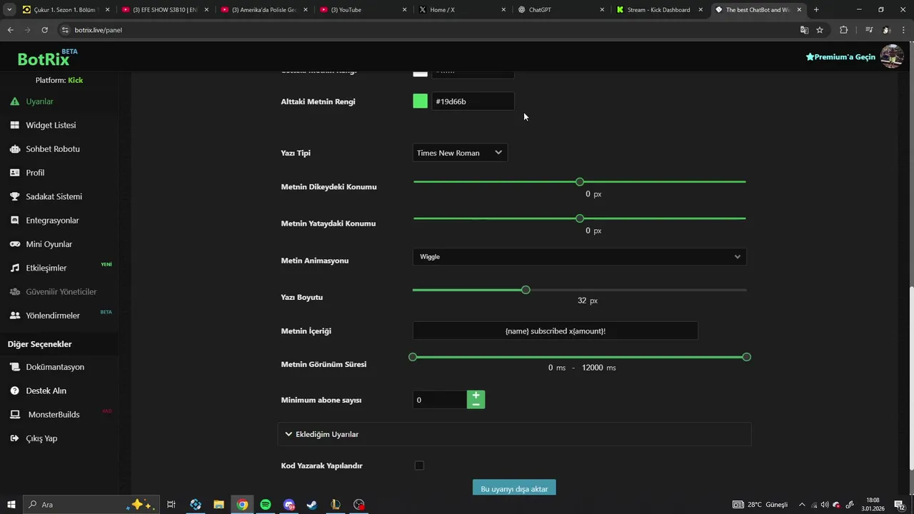Switch to the Home / X tab
Screen dimensions: 914x514
[x=463, y=10]
